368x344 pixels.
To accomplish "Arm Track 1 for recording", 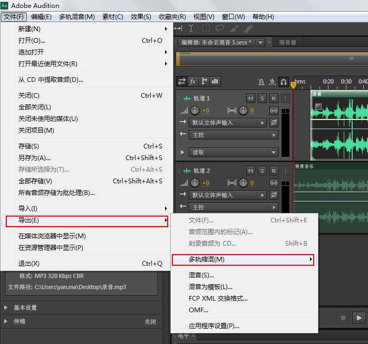I will coord(274,99).
